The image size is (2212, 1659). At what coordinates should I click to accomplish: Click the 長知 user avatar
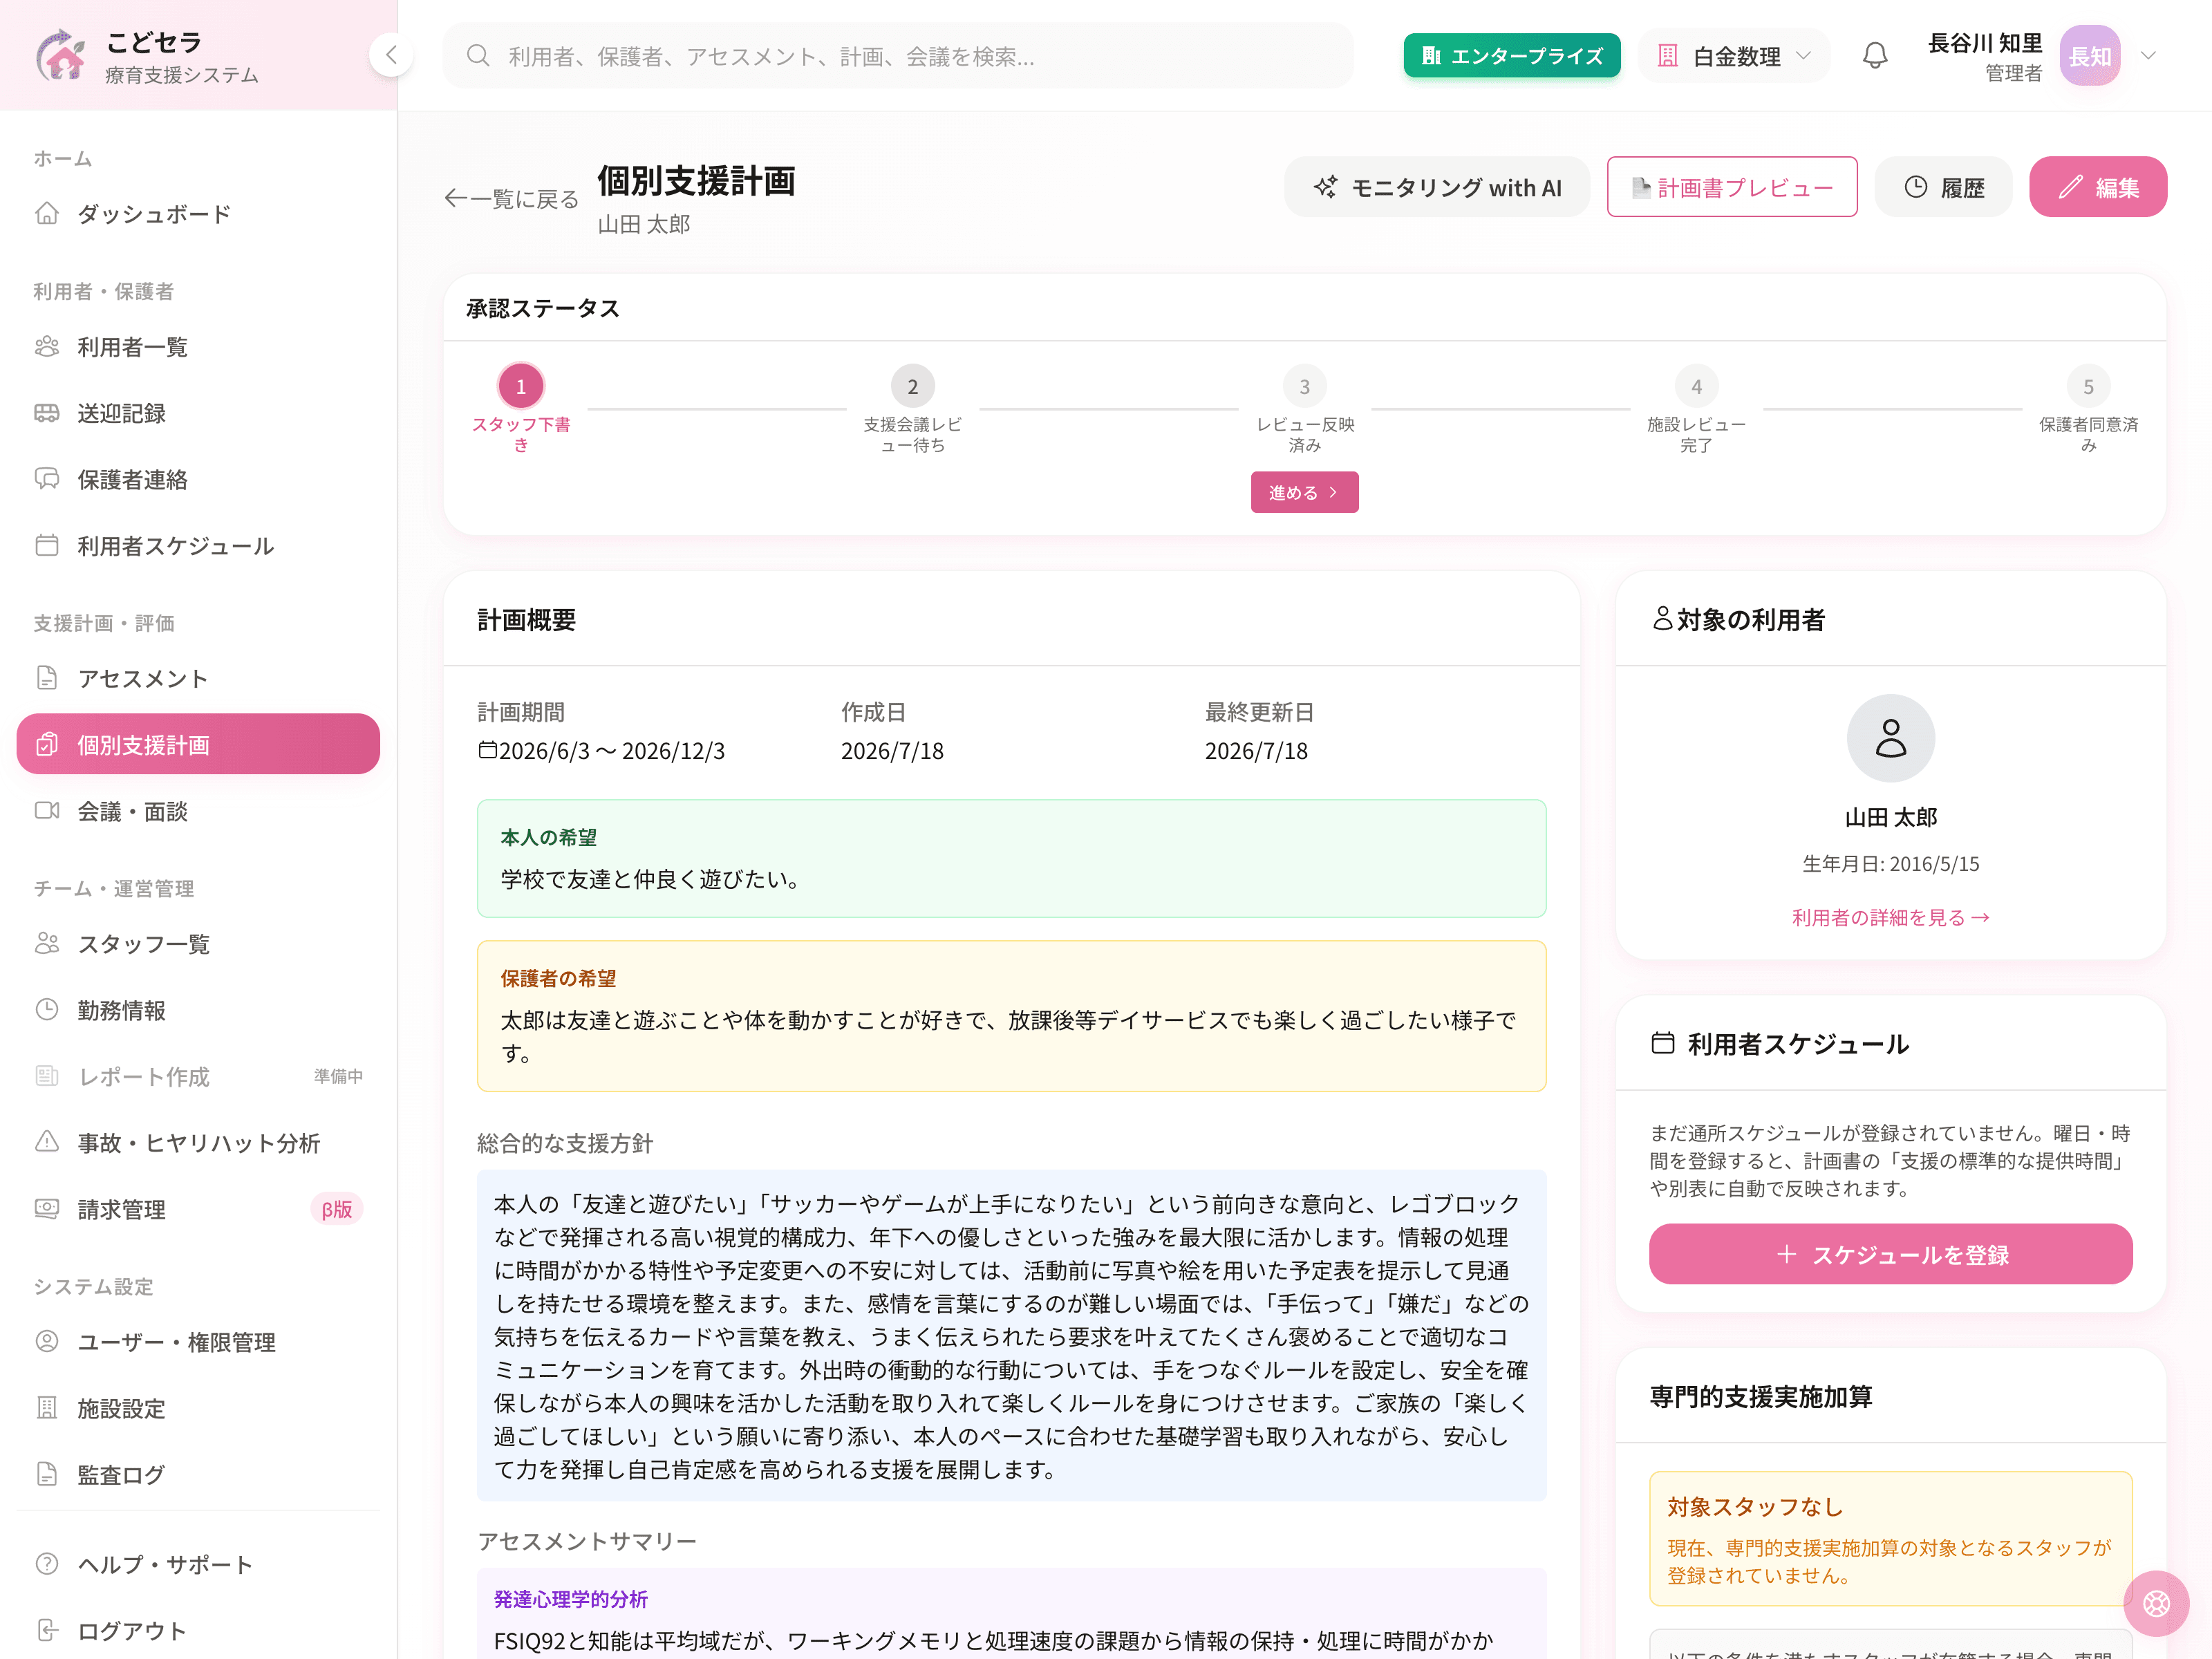pyautogui.click(x=2089, y=56)
